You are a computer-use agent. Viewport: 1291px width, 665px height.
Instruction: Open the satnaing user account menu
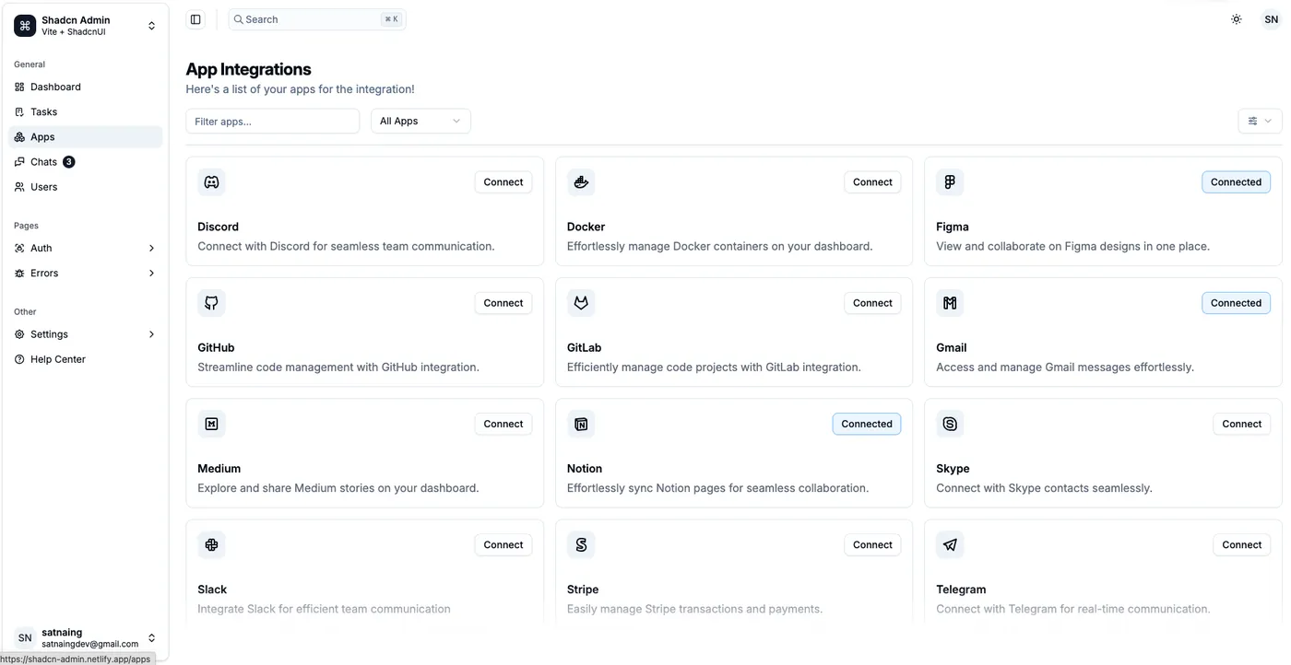85,638
